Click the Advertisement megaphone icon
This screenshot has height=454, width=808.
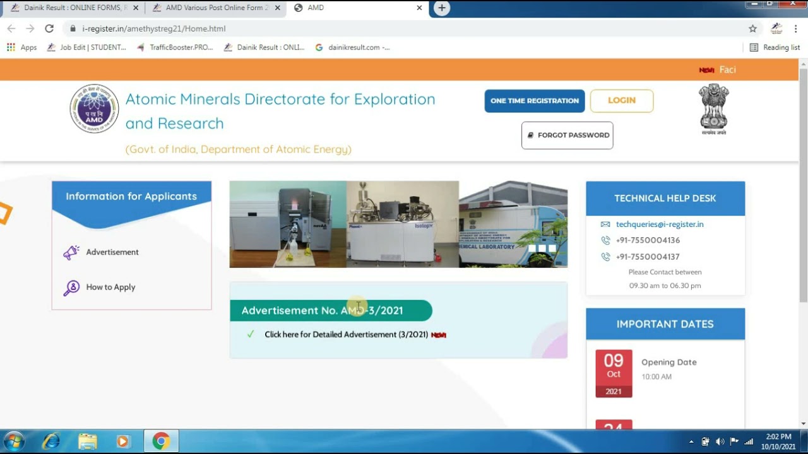tap(71, 253)
